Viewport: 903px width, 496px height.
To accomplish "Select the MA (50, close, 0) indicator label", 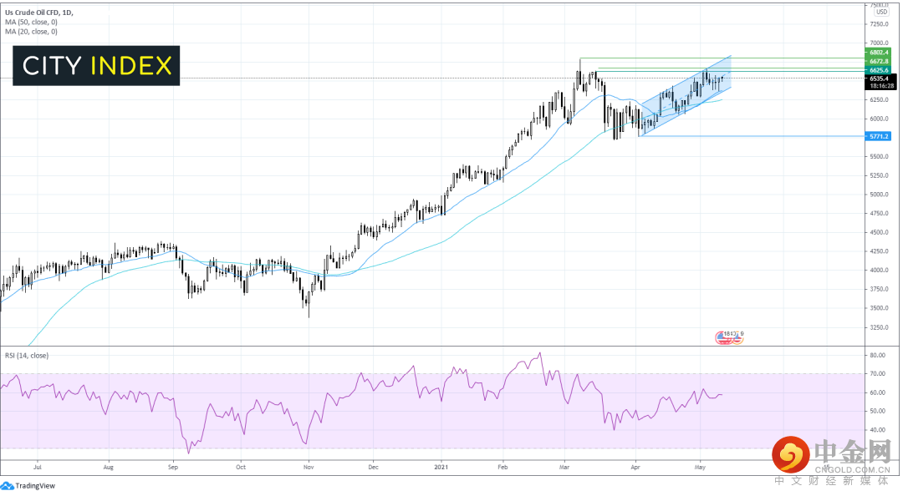I will coord(31,22).
